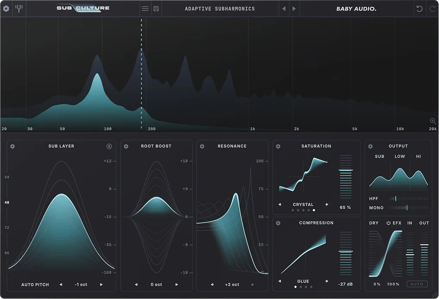Click the Sub Layer curve display
The width and height of the screenshot is (439, 299).
tap(61, 216)
